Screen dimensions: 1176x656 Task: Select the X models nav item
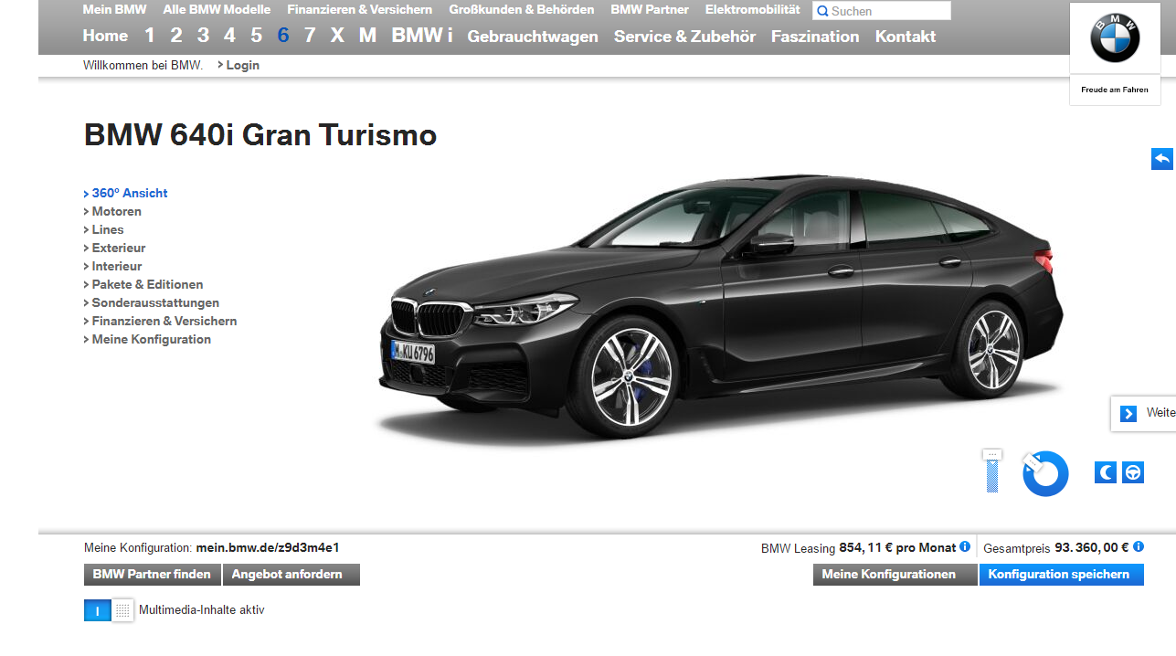(337, 36)
